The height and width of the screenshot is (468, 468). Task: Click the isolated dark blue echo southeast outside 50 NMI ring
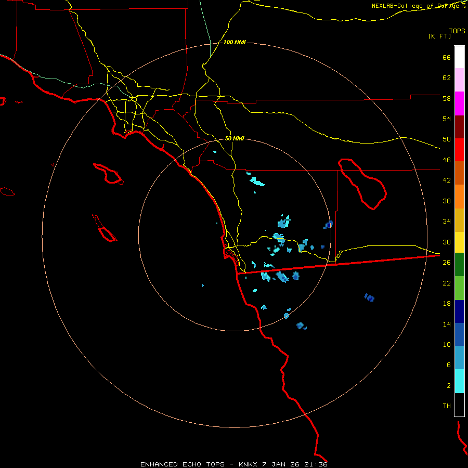pos(369,297)
